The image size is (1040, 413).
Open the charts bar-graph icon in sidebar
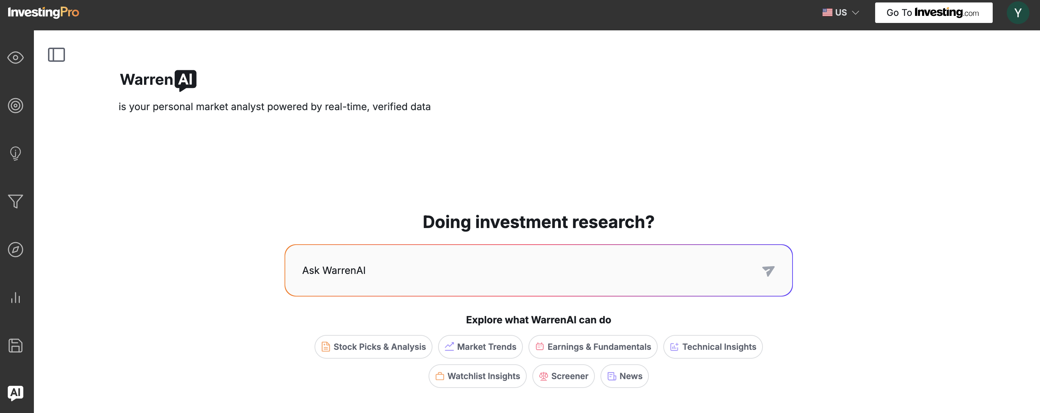coord(15,298)
